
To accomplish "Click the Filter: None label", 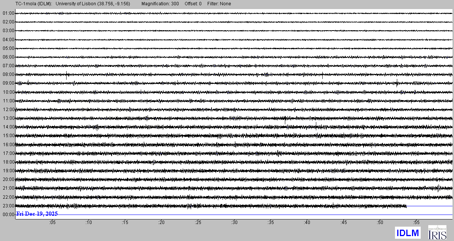I will coord(219,4).
